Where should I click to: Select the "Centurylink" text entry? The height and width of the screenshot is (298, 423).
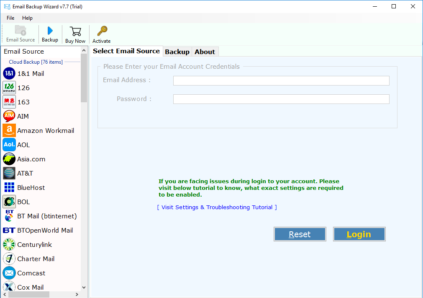[35, 244]
